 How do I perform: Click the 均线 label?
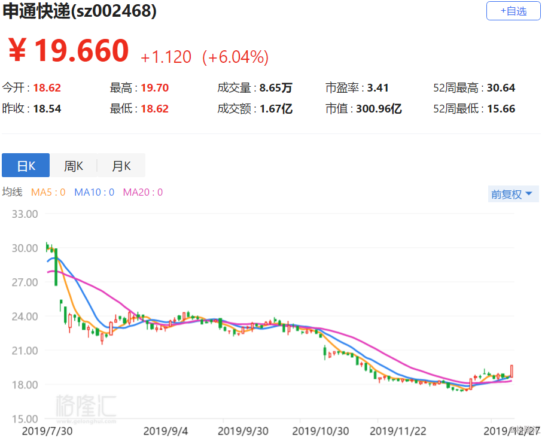(x=12, y=192)
